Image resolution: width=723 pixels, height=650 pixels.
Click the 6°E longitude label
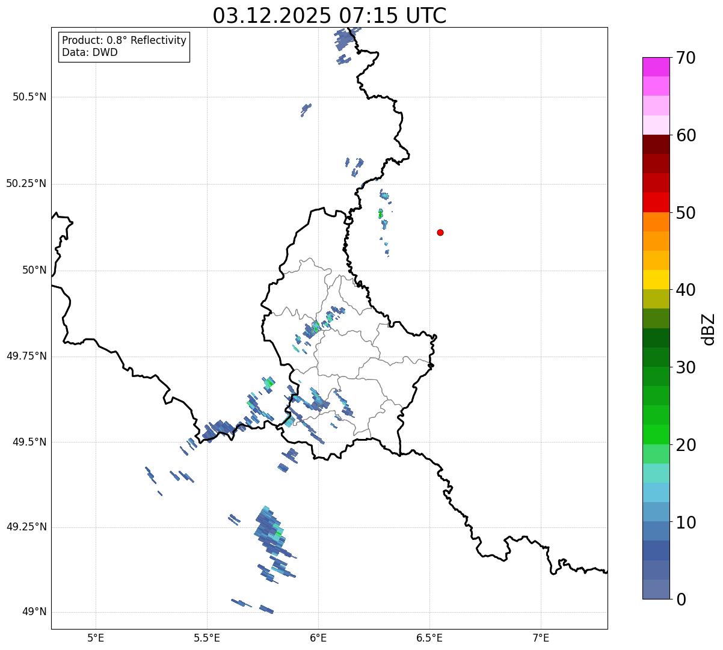click(318, 637)
